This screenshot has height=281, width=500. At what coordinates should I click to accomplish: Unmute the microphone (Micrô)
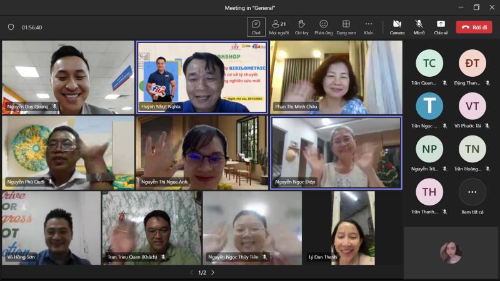click(x=419, y=27)
